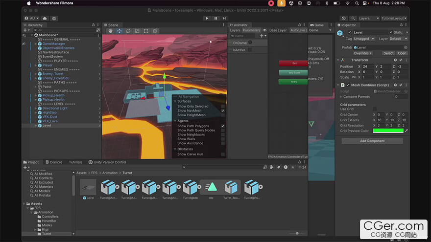Click the Pause button
The width and height of the screenshot is (431, 242).
click(215, 19)
